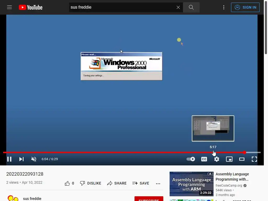
Task: Open Assembly Language Programming thumbnail
Action: (x=191, y=184)
